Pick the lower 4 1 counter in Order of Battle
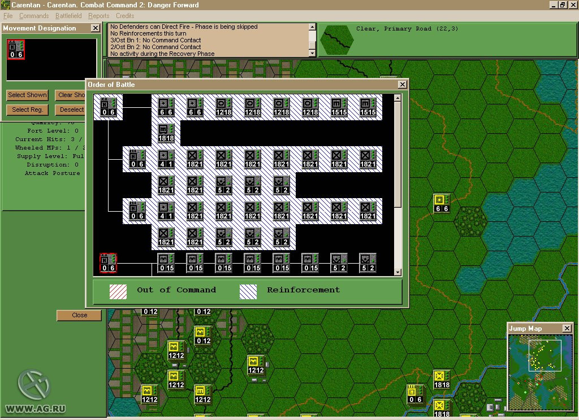This screenshot has height=420, width=579. coord(166,211)
